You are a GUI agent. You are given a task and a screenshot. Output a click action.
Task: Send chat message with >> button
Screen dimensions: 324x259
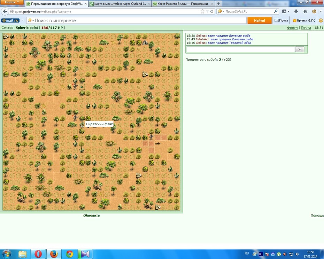click(x=300, y=49)
